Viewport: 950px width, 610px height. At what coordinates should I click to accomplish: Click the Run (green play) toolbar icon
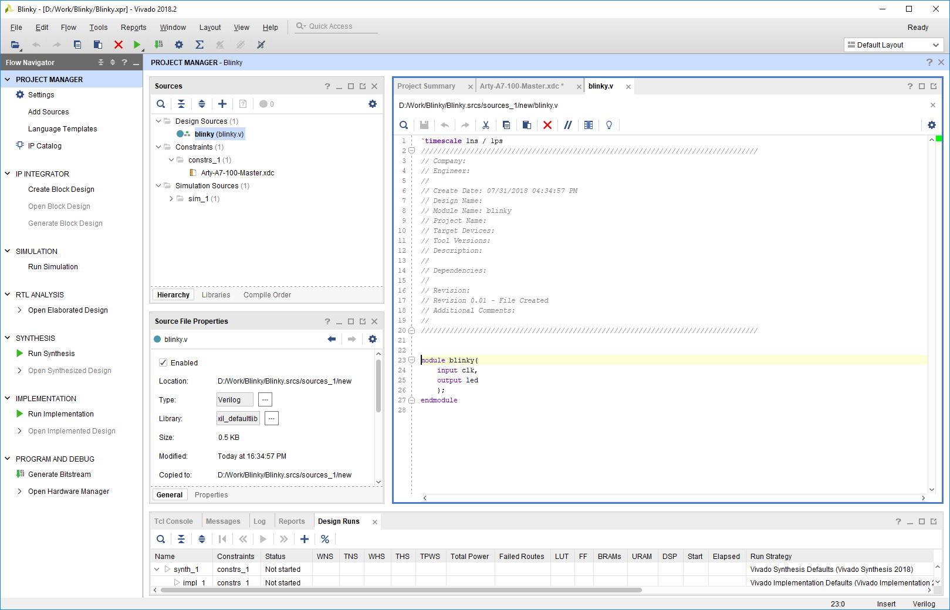tap(137, 45)
